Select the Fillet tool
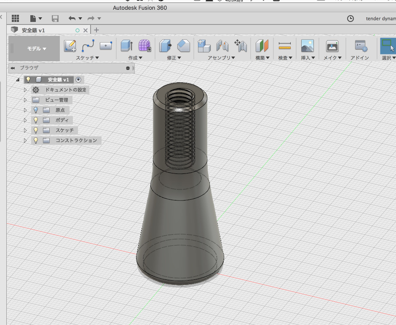Viewport: 396px width, 325px height. (x=184, y=46)
